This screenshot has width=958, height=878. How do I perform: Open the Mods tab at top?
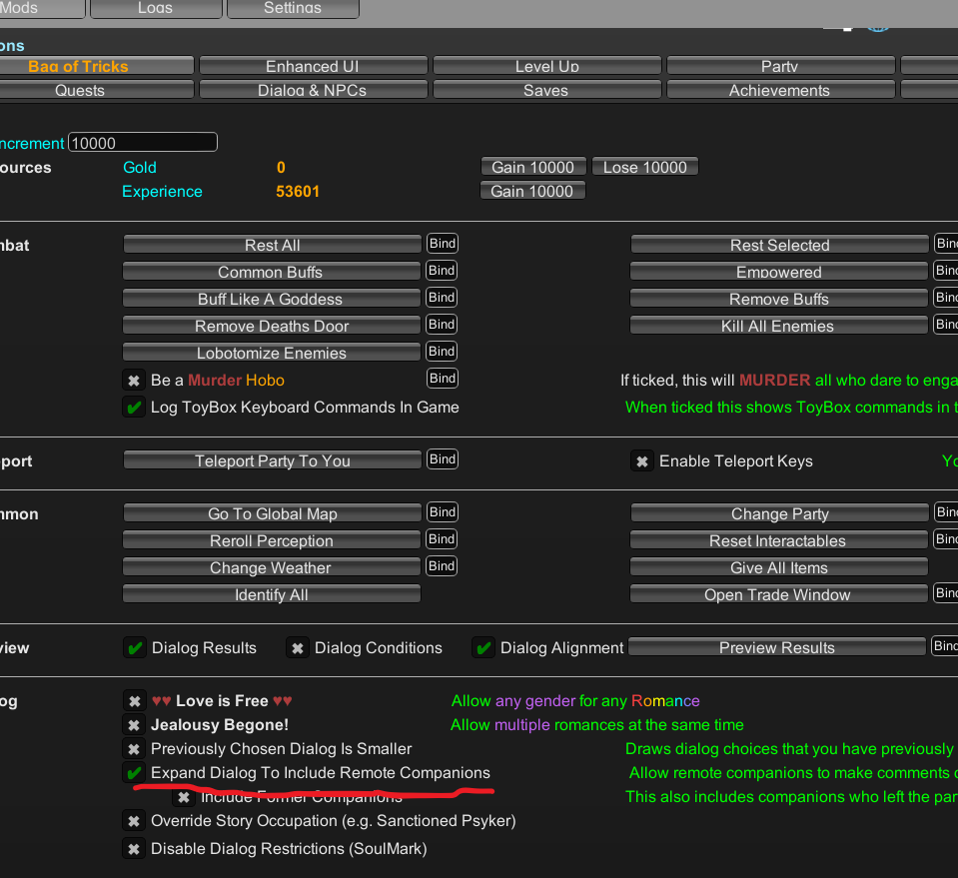click(x=42, y=9)
